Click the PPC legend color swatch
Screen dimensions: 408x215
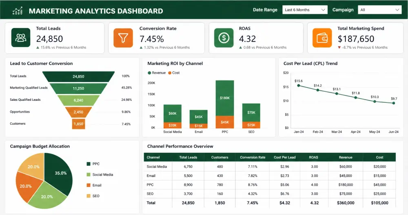(89, 164)
